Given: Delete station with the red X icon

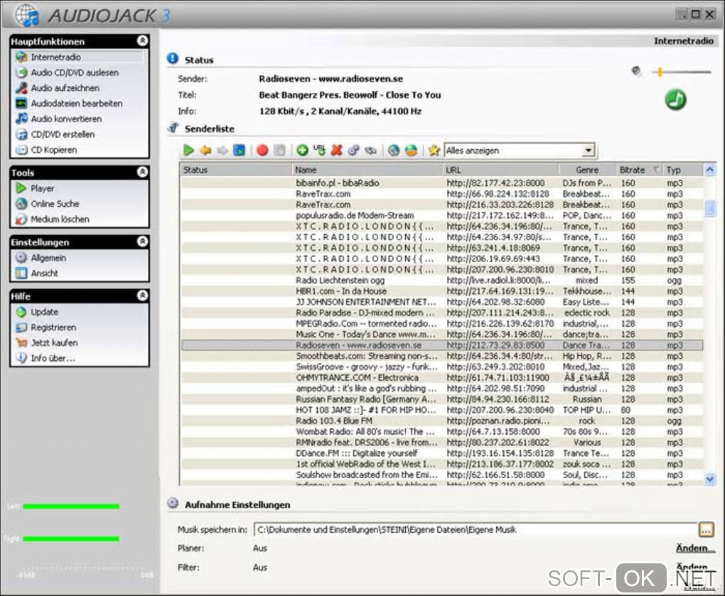Looking at the screenshot, I should 337,150.
